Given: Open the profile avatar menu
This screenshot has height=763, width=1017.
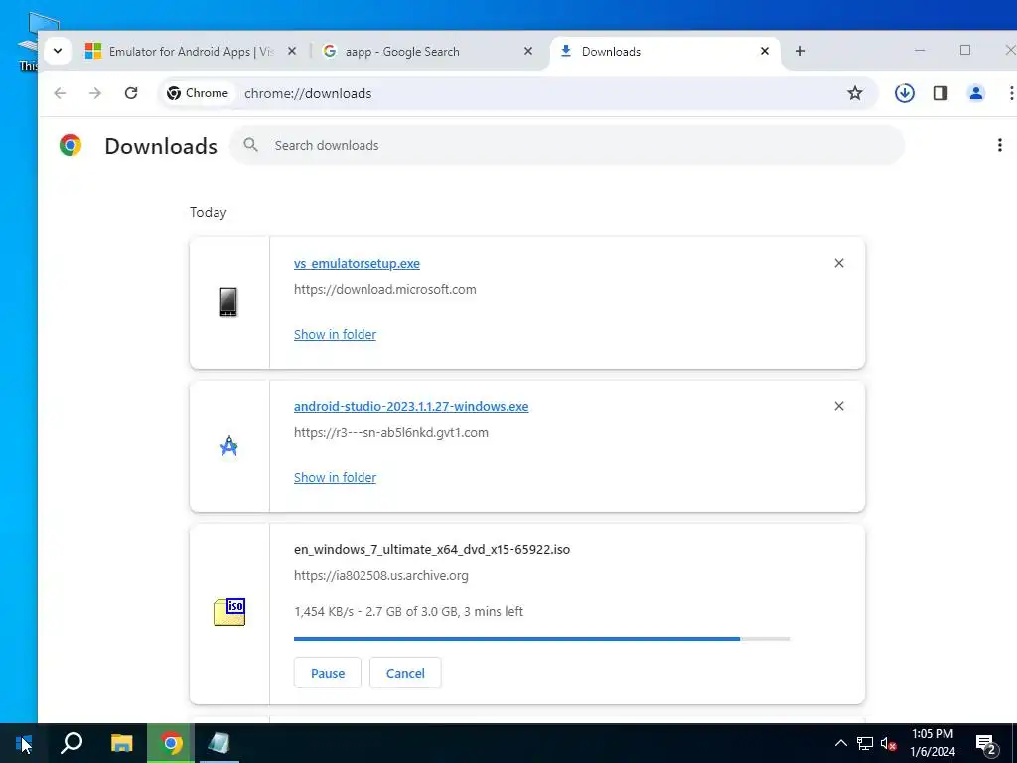Looking at the screenshot, I should pyautogui.click(x=976, y=93).
